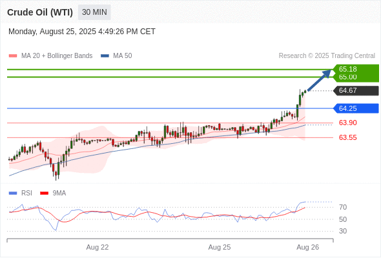
Task: Select the Aug 25 date axis label
Action: click(x=220, y=247)
